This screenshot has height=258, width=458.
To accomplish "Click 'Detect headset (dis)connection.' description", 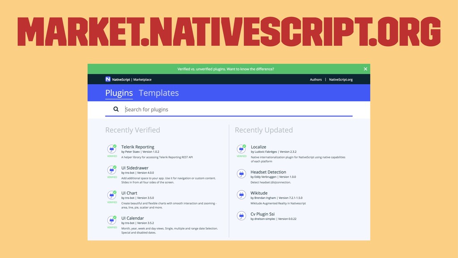I will 271,183.
